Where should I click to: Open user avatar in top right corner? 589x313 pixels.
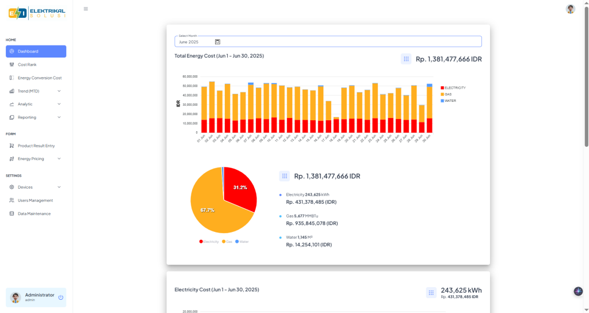pos(570,9)
